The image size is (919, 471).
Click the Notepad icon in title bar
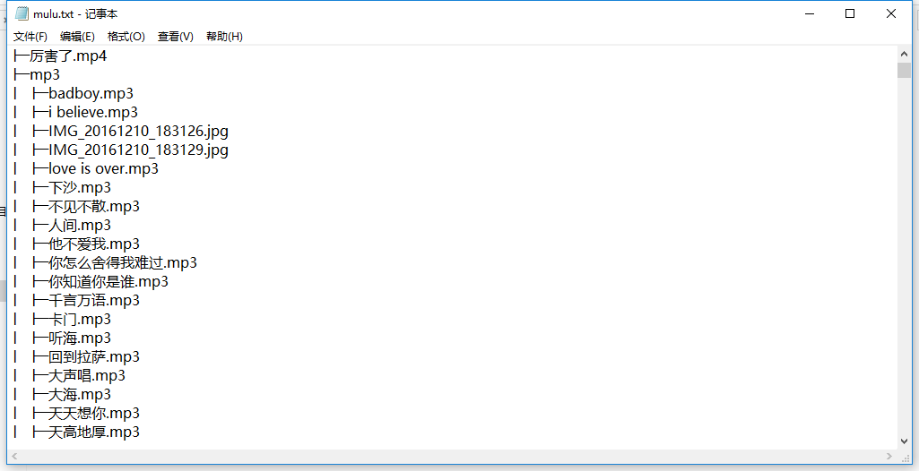click(x=22, y=13)
